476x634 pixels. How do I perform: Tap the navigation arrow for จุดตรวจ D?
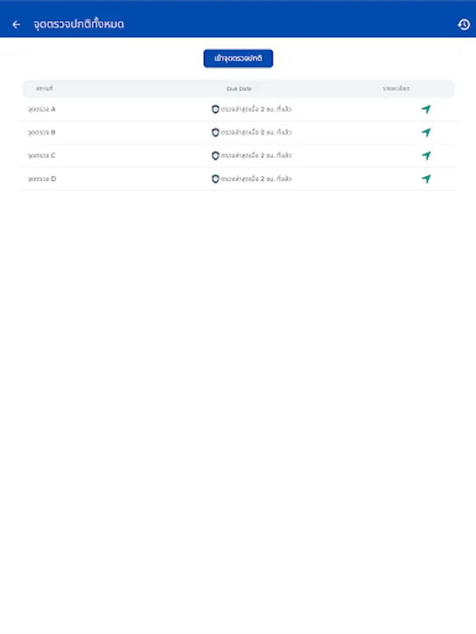click(x=427, y=179)
